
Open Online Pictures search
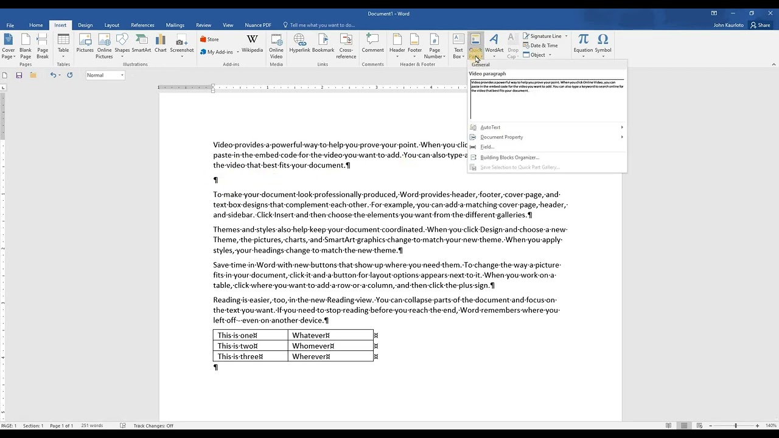(104, 46)
